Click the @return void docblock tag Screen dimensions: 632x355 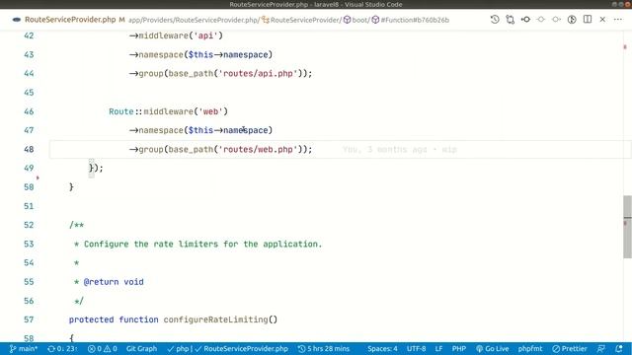pyautogui.click(x=114, y=282)
